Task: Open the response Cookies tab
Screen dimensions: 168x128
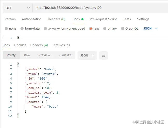Action: pos(20,45)
